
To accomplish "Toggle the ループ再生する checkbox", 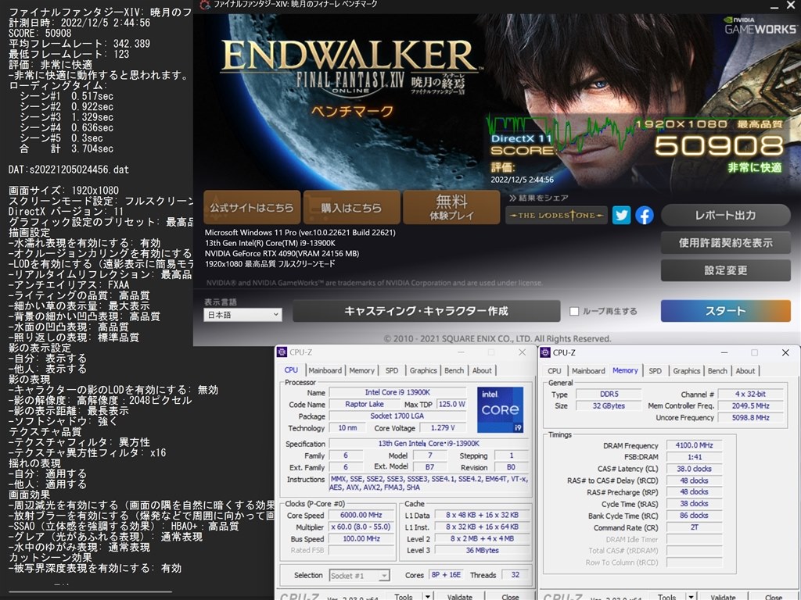I will coord(574,311).
